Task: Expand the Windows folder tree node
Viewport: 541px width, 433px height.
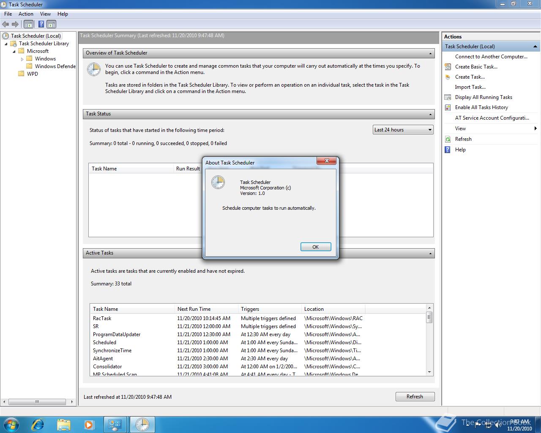Action: (22, 59)
